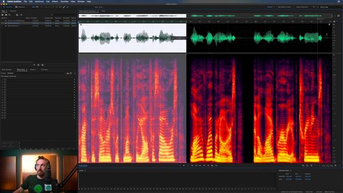
Task: Open the Favorites menu
Action: coord(64,1)
